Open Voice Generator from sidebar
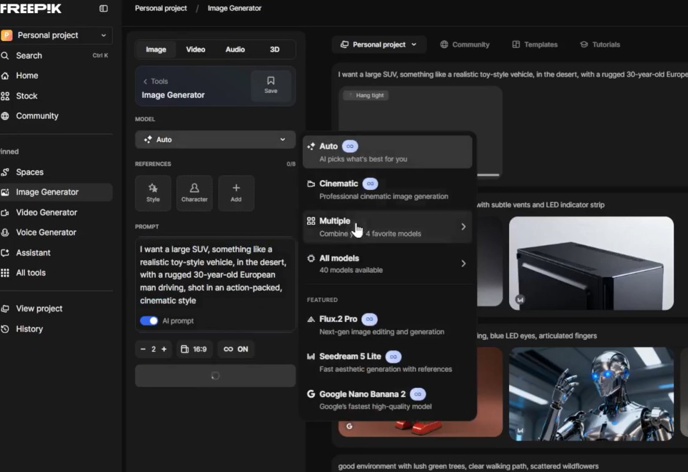The height and width of the screenshot is (472, 688). tap(46, 232)
